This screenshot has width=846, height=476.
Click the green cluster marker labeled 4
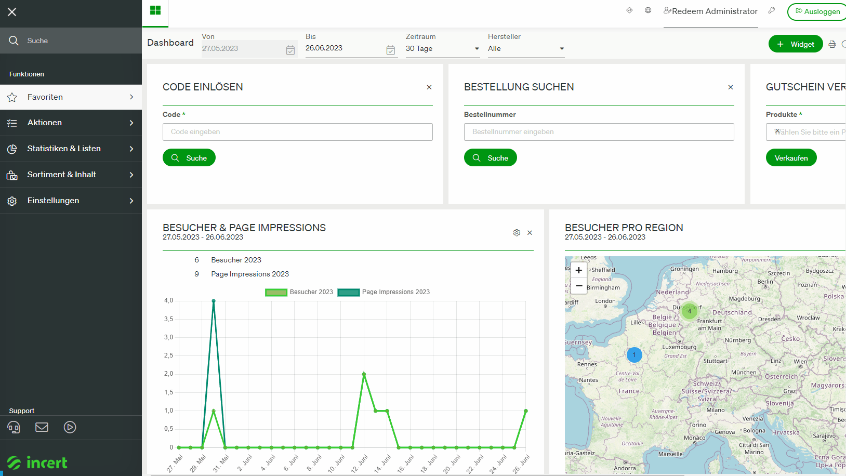coord(690,311)
